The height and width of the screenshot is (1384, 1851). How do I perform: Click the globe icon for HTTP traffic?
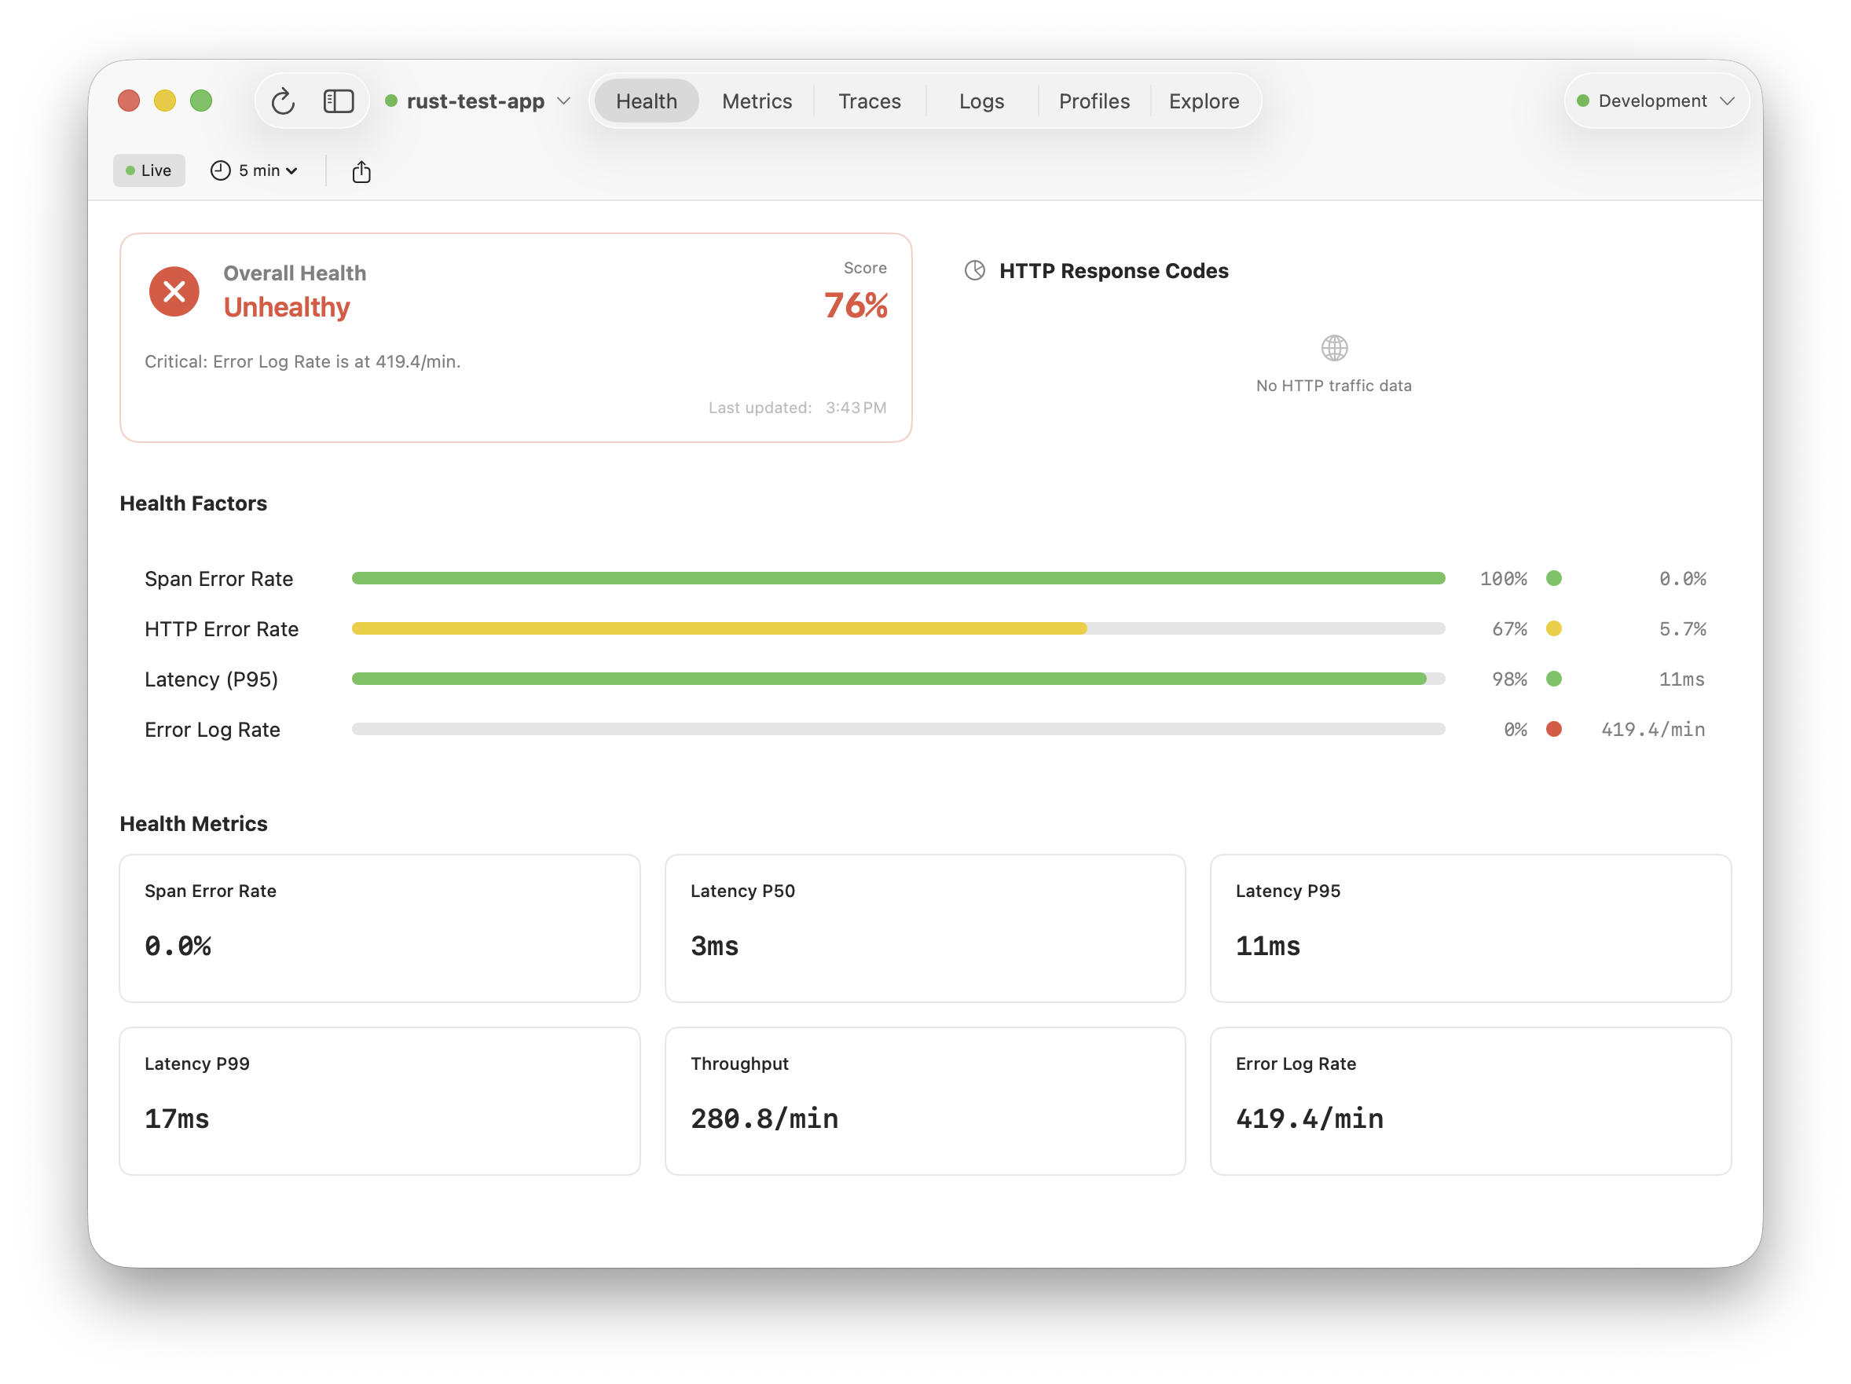pyautogui.click(x=1334, y=347)
